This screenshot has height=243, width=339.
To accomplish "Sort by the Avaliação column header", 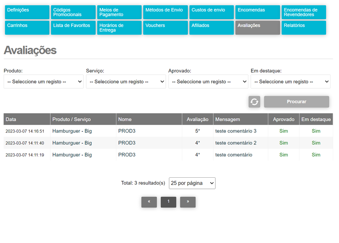I will [197, 120].
